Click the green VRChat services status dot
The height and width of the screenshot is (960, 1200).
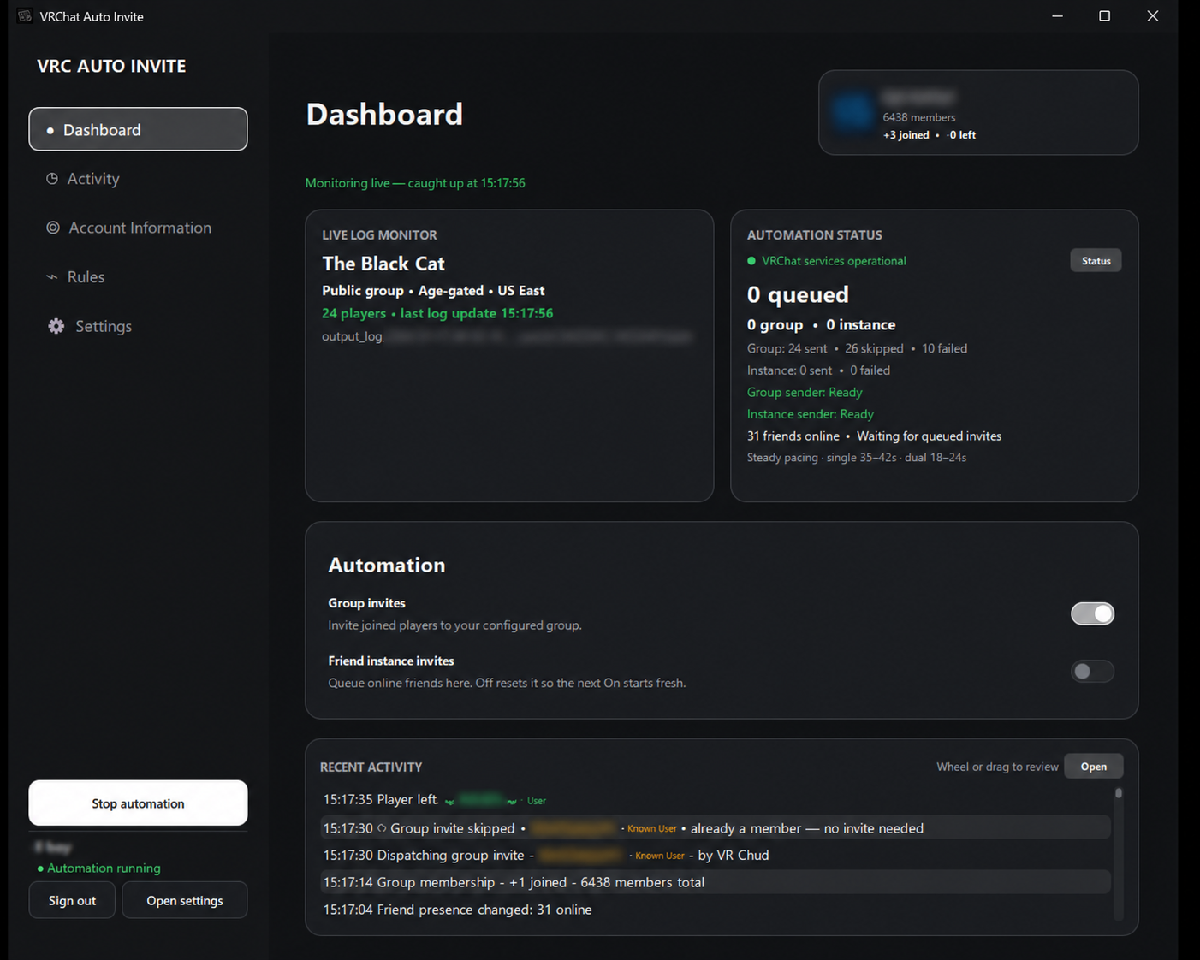click(751, 261)
